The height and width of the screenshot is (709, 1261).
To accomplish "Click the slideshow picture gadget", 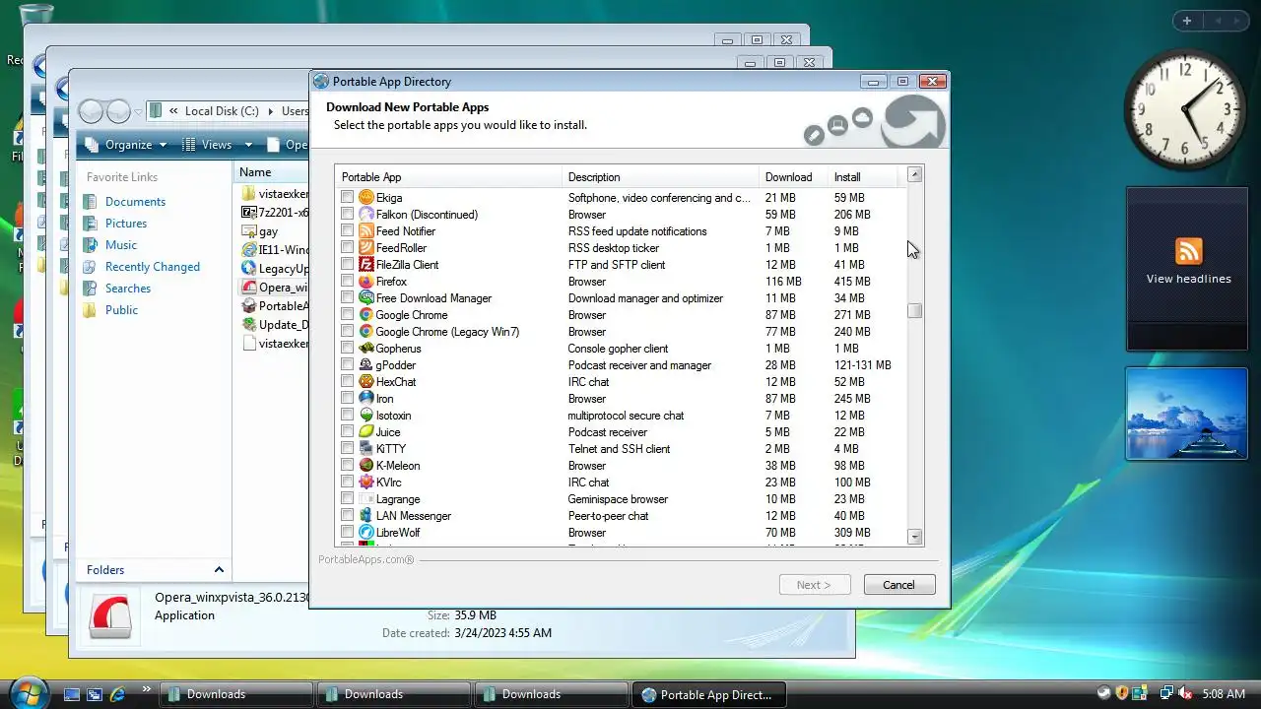I will [1187, 414].
